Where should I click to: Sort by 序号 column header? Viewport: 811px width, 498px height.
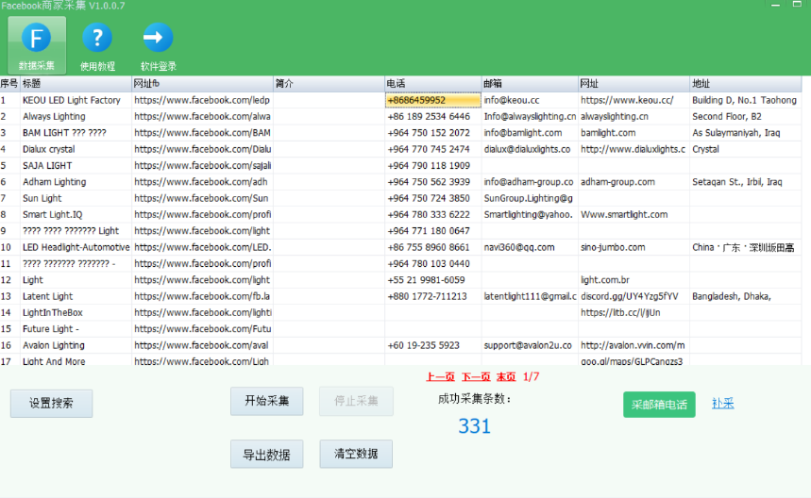coord(9,84)
